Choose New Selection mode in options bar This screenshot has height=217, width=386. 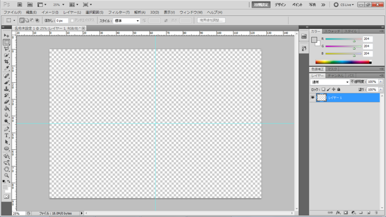[22, 20]
